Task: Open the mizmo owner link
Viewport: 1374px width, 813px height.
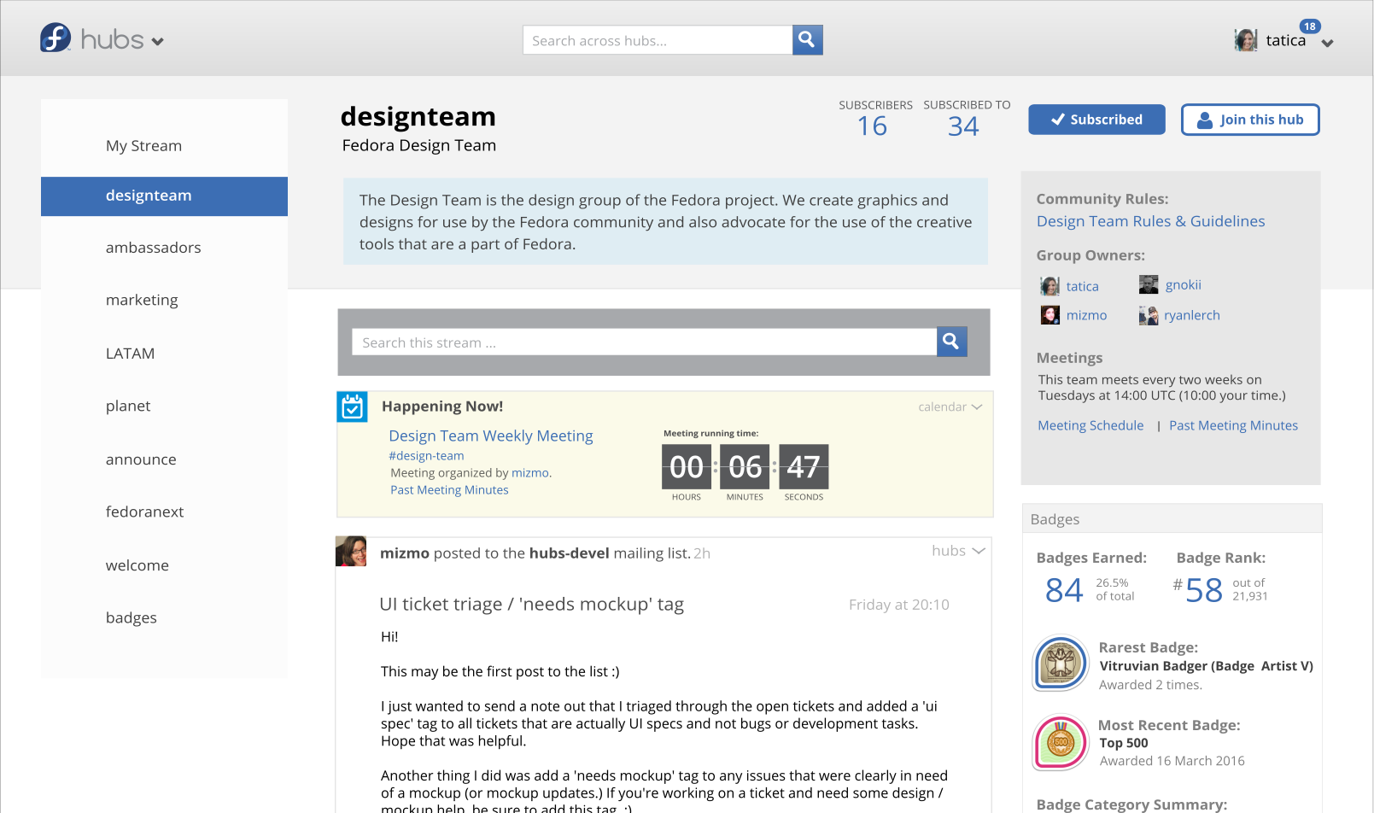Action: [x=1086, y=316]
